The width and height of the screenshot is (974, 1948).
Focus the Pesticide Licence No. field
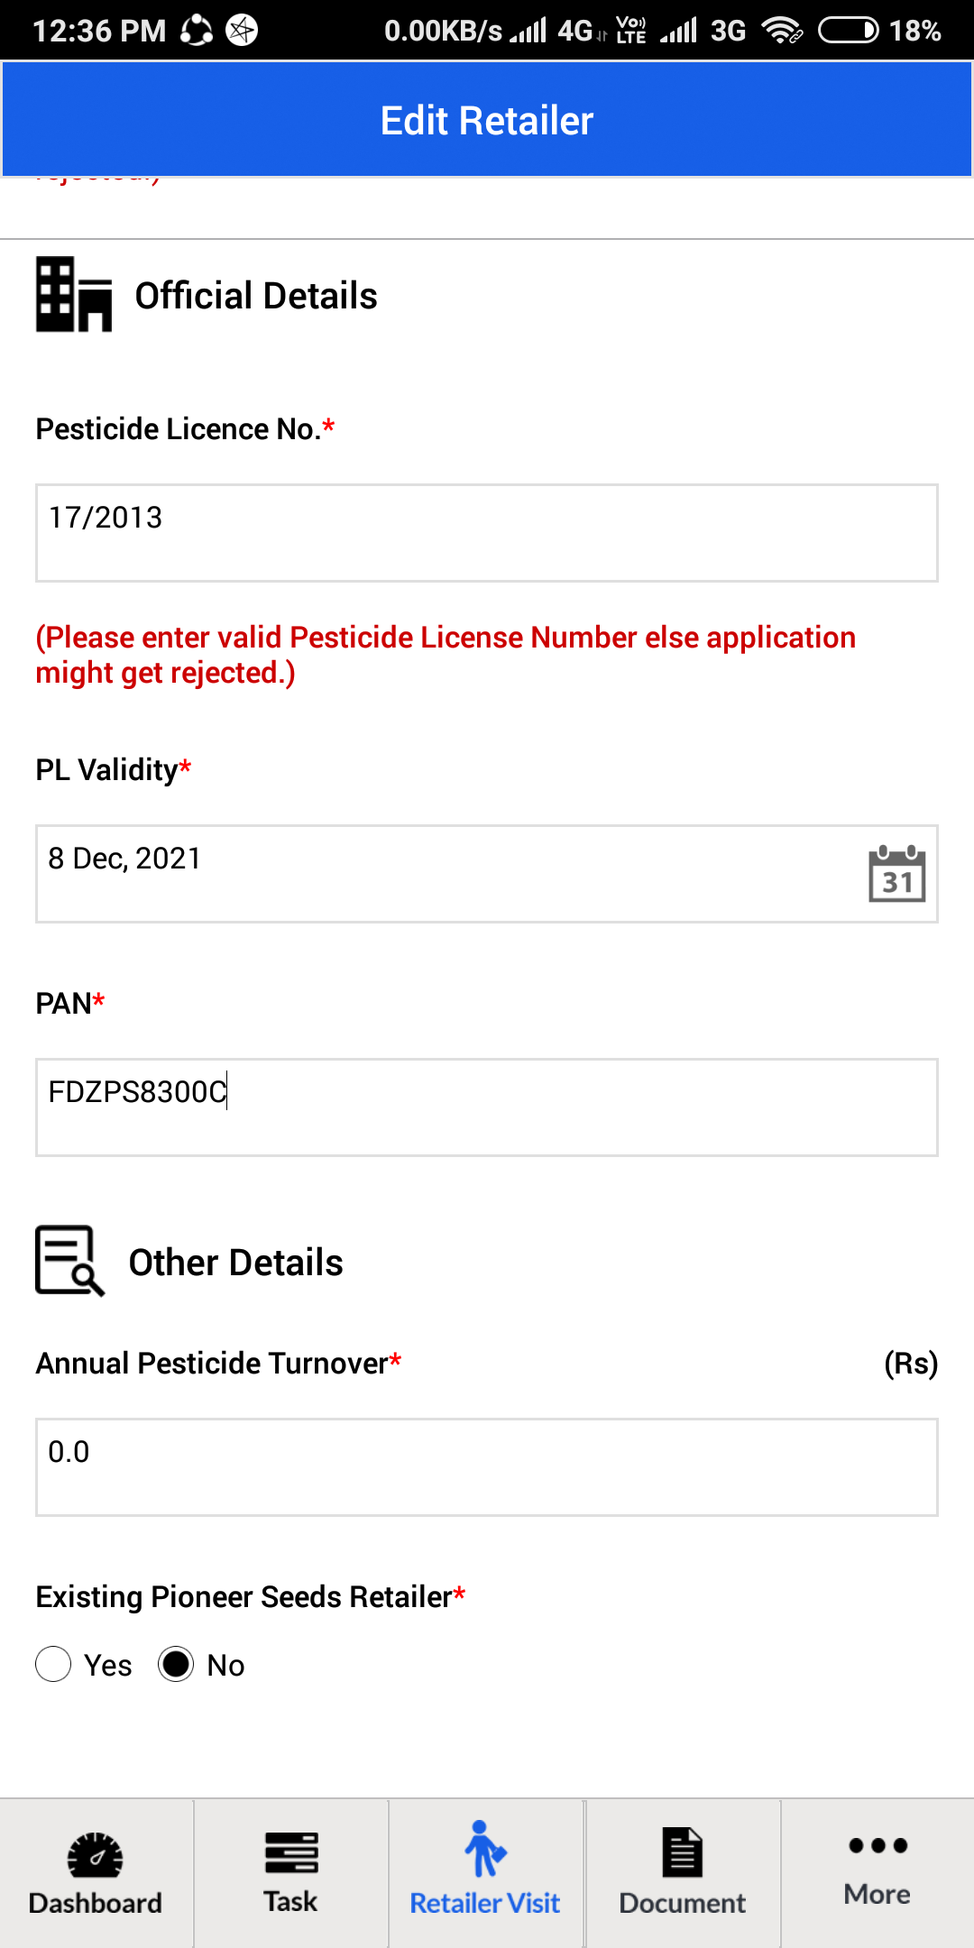(x=487, y=533)
